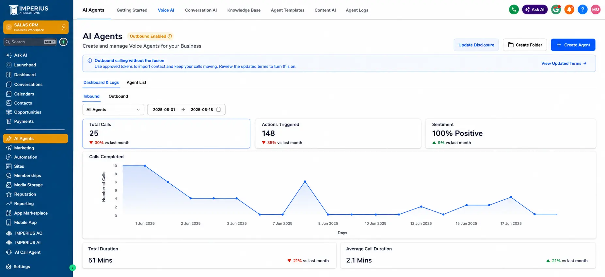
Task: Open the calendar icon in the date range
Action: pos(219,110)
